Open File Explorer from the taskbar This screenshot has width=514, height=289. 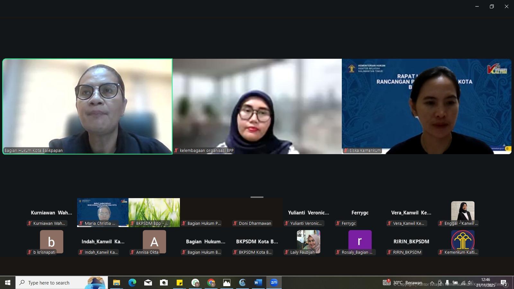116,283
